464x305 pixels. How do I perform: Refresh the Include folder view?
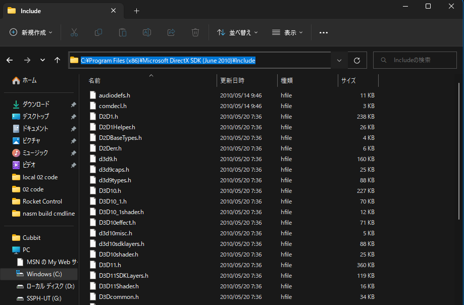(357, 61)
